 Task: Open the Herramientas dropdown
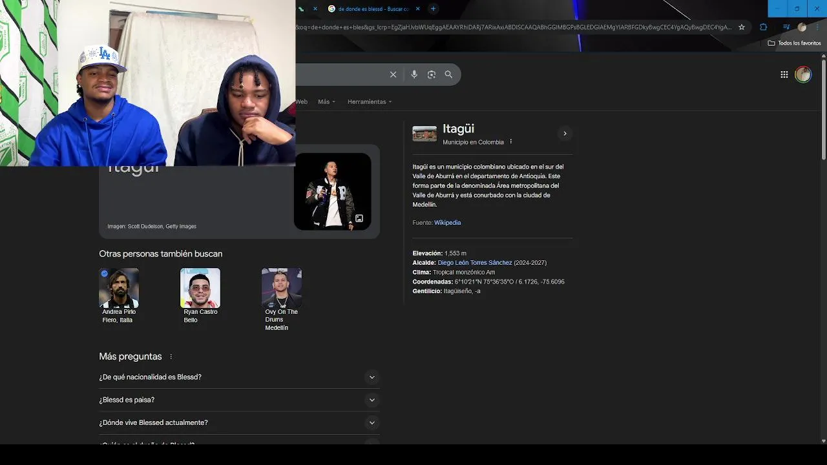point(370,102)
